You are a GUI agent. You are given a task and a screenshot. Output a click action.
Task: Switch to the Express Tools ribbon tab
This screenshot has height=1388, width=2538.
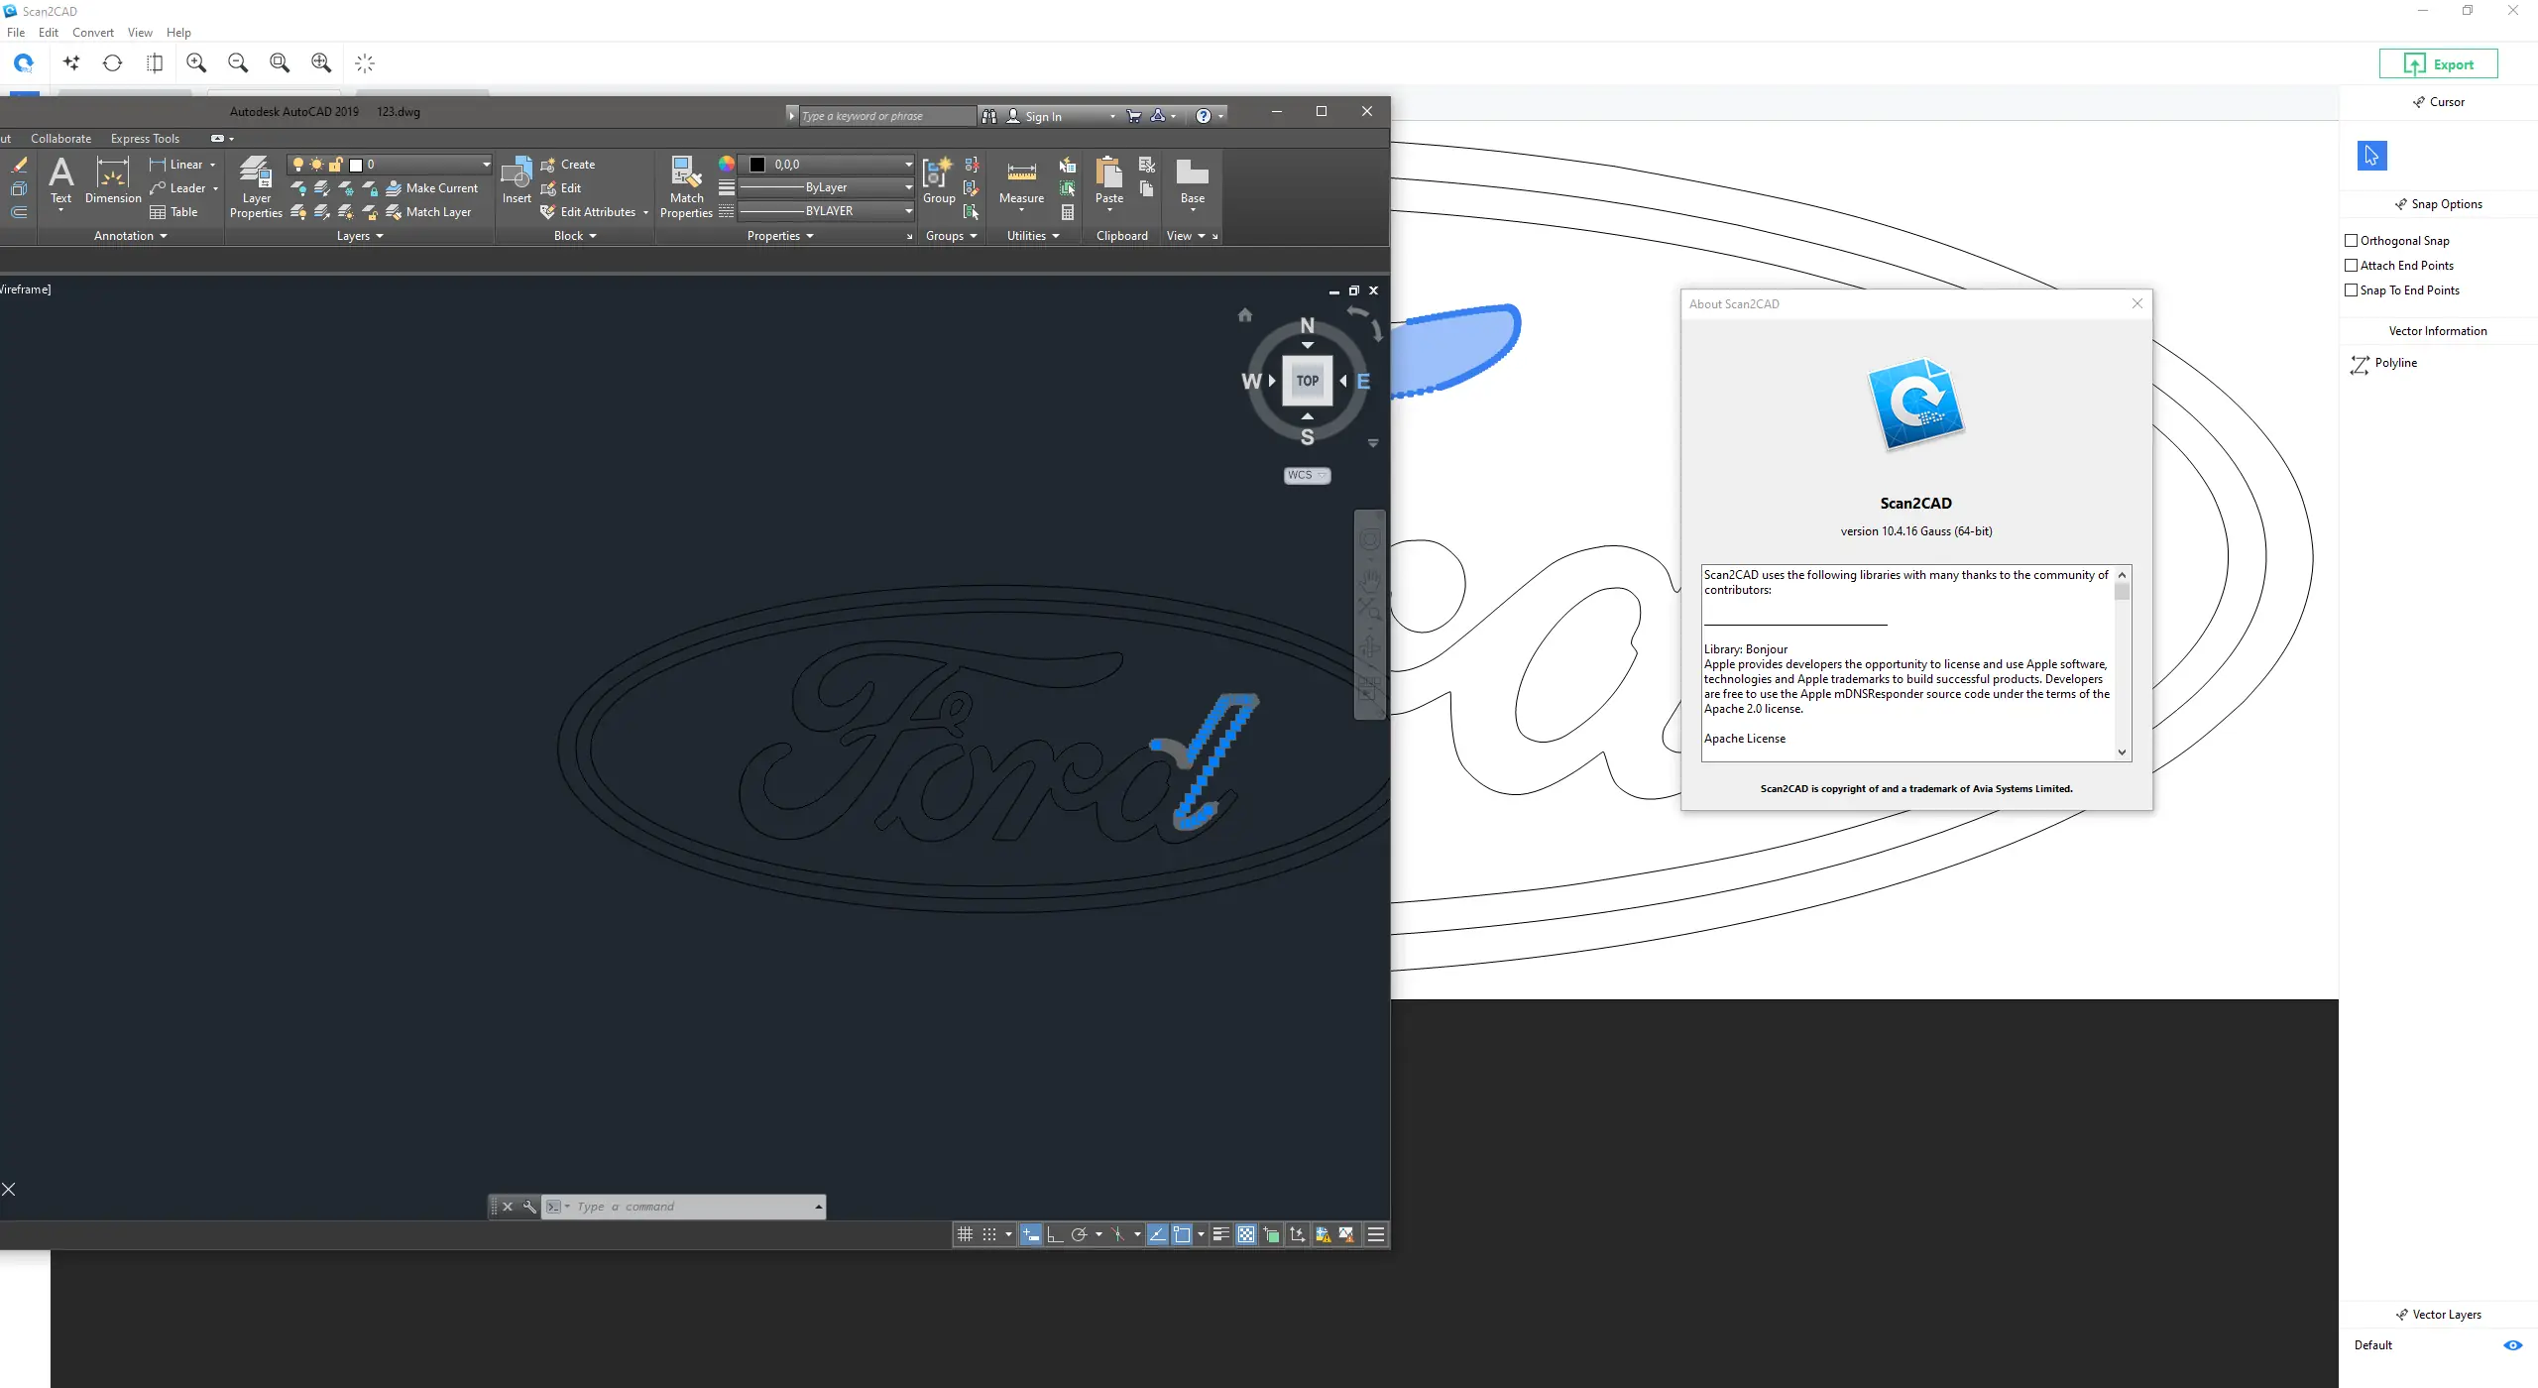[x=145, y=139]
